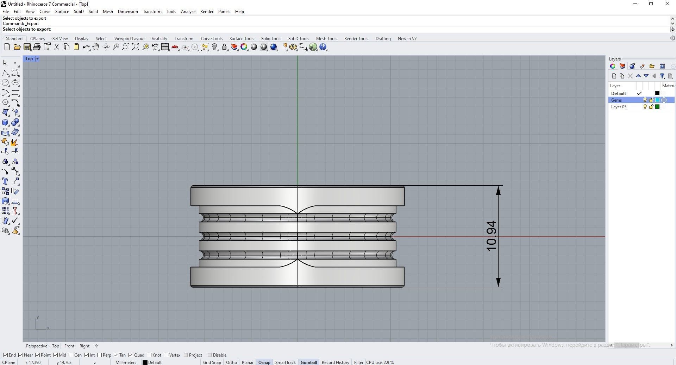This screenshot has height=365, width=676.
Task: Open a file with the folder icon
Action: 17,47
